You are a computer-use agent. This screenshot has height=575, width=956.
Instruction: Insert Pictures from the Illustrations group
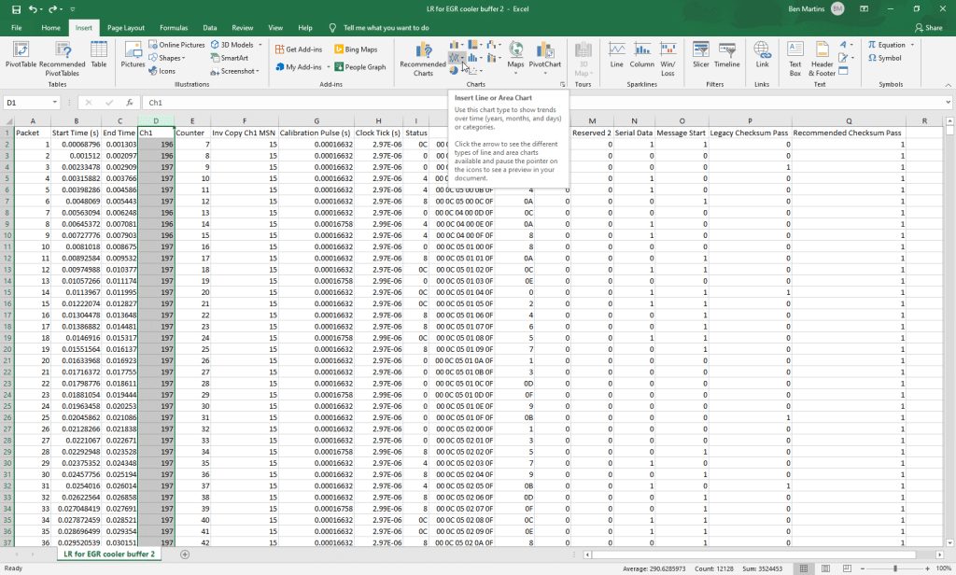(133, 55)
